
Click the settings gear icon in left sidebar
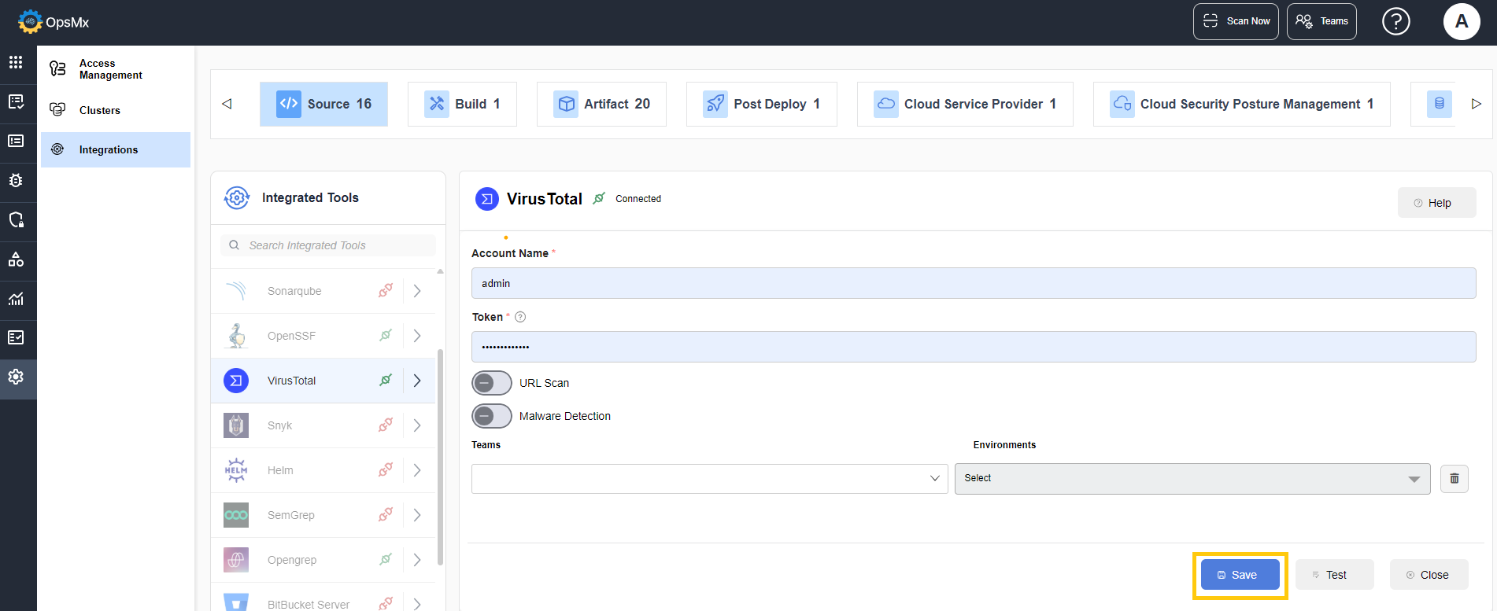[x=16, y=377]
